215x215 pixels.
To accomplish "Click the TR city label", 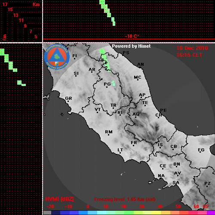I will point(113,105).
